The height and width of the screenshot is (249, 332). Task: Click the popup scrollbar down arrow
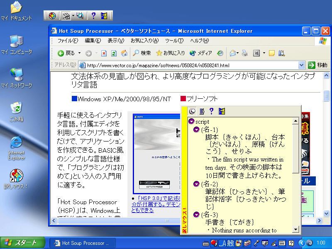[x=295, y=229]
